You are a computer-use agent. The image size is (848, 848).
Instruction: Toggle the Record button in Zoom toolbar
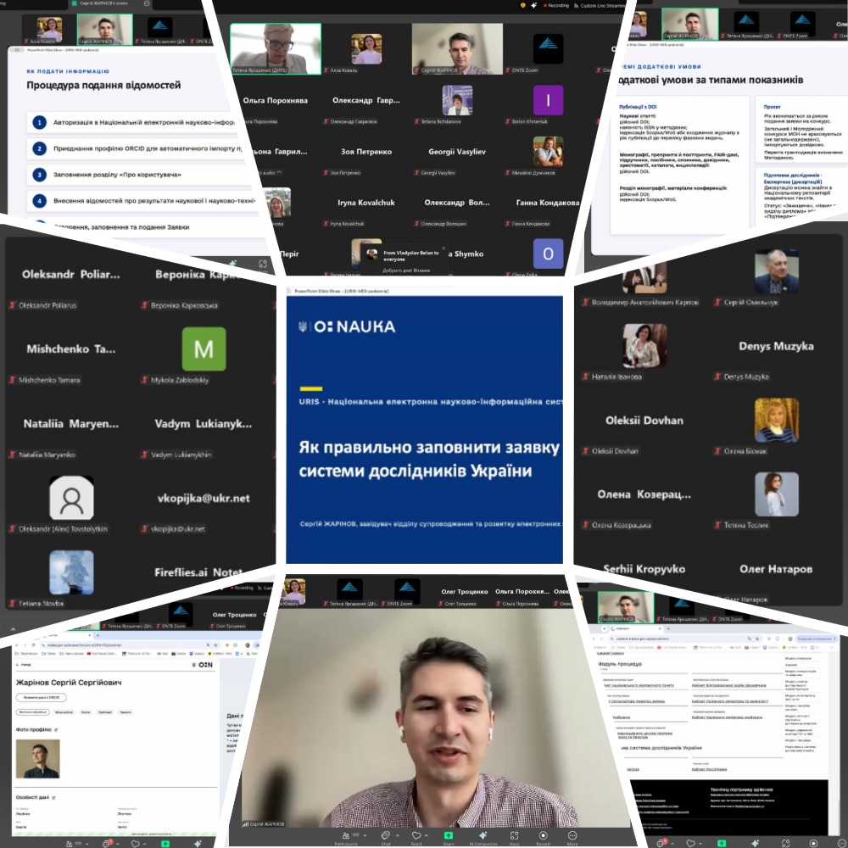coord(543,835)
